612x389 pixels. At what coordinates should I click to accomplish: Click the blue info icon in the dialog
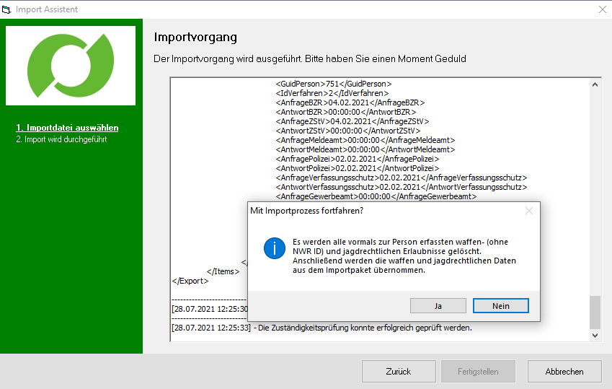click(274, 249)
